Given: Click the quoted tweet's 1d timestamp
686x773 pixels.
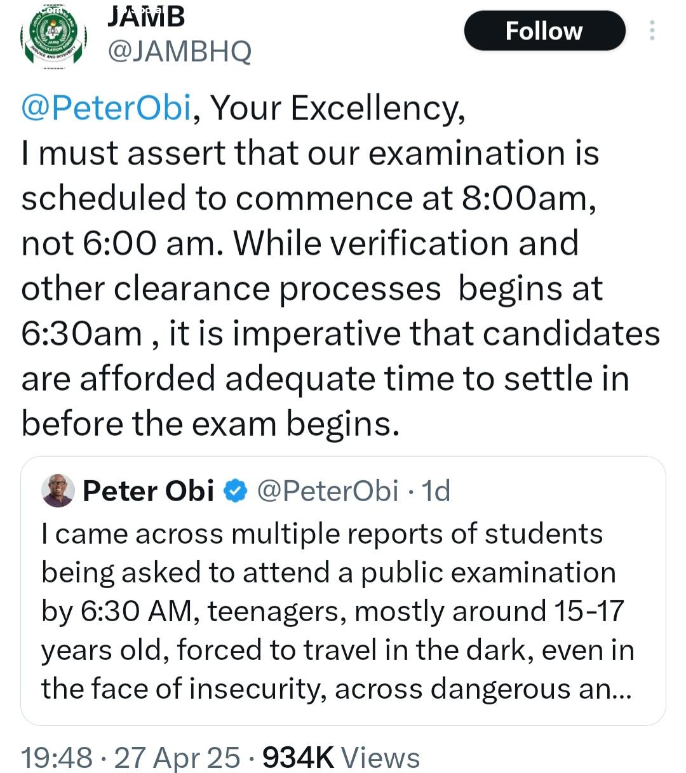Looking at the screenshot, I should coord(436,491).
